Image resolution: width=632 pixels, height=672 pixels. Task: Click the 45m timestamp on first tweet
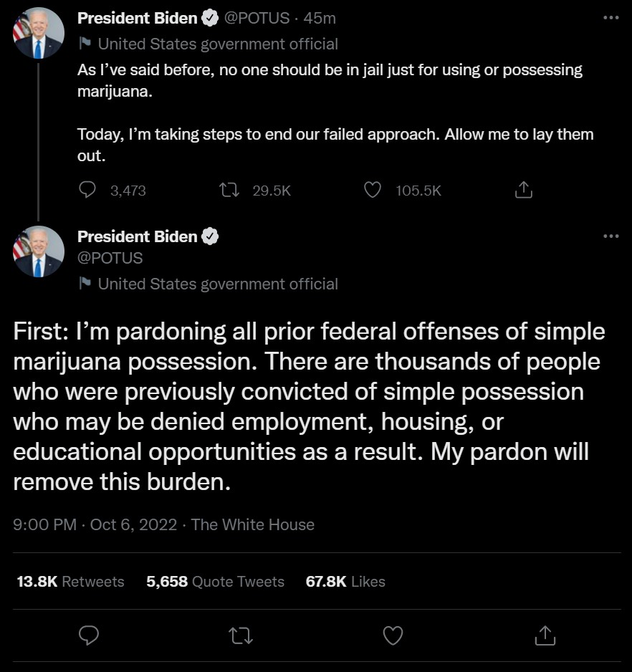(x=321, y=18)
